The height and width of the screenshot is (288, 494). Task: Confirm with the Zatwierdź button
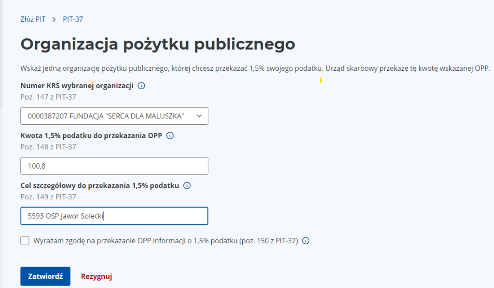point(45,276)
